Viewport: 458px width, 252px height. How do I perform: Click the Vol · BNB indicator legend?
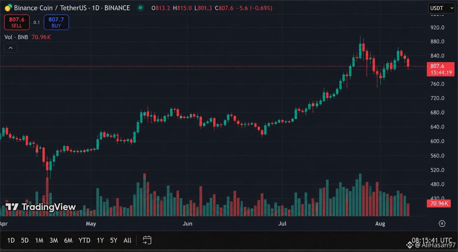tap(16, 37)
